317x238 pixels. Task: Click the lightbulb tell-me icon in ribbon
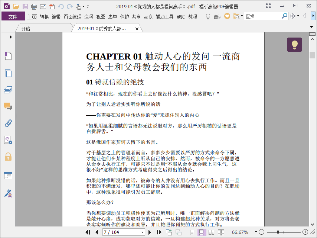[208, 16]
